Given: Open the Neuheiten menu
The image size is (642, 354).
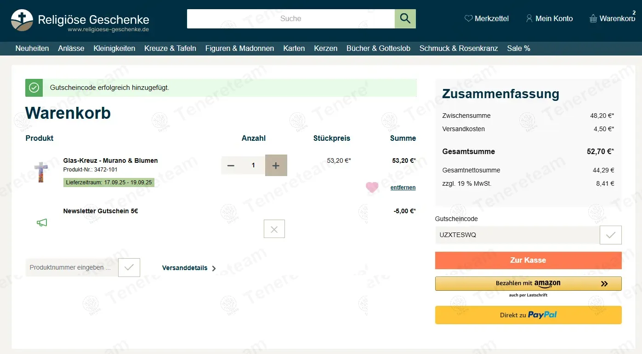Looking at the screenshot, I should coord(32,48).
